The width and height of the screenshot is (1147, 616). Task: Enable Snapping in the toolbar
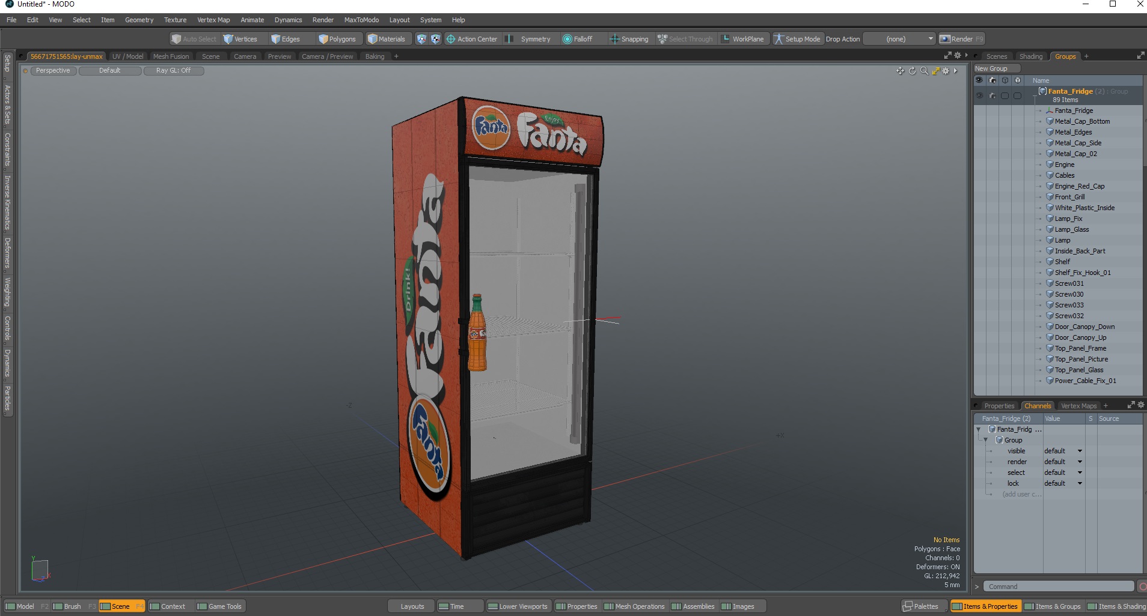629,39
